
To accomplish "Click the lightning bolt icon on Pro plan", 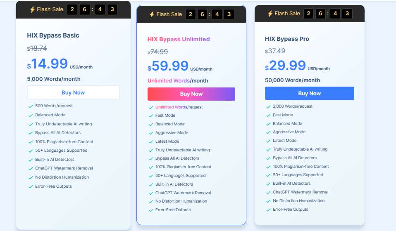I will [270, 14].
